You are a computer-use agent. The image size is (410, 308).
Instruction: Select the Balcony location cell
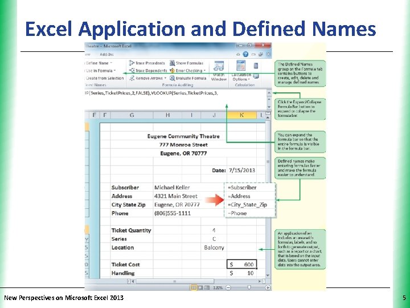coord(214,248)
